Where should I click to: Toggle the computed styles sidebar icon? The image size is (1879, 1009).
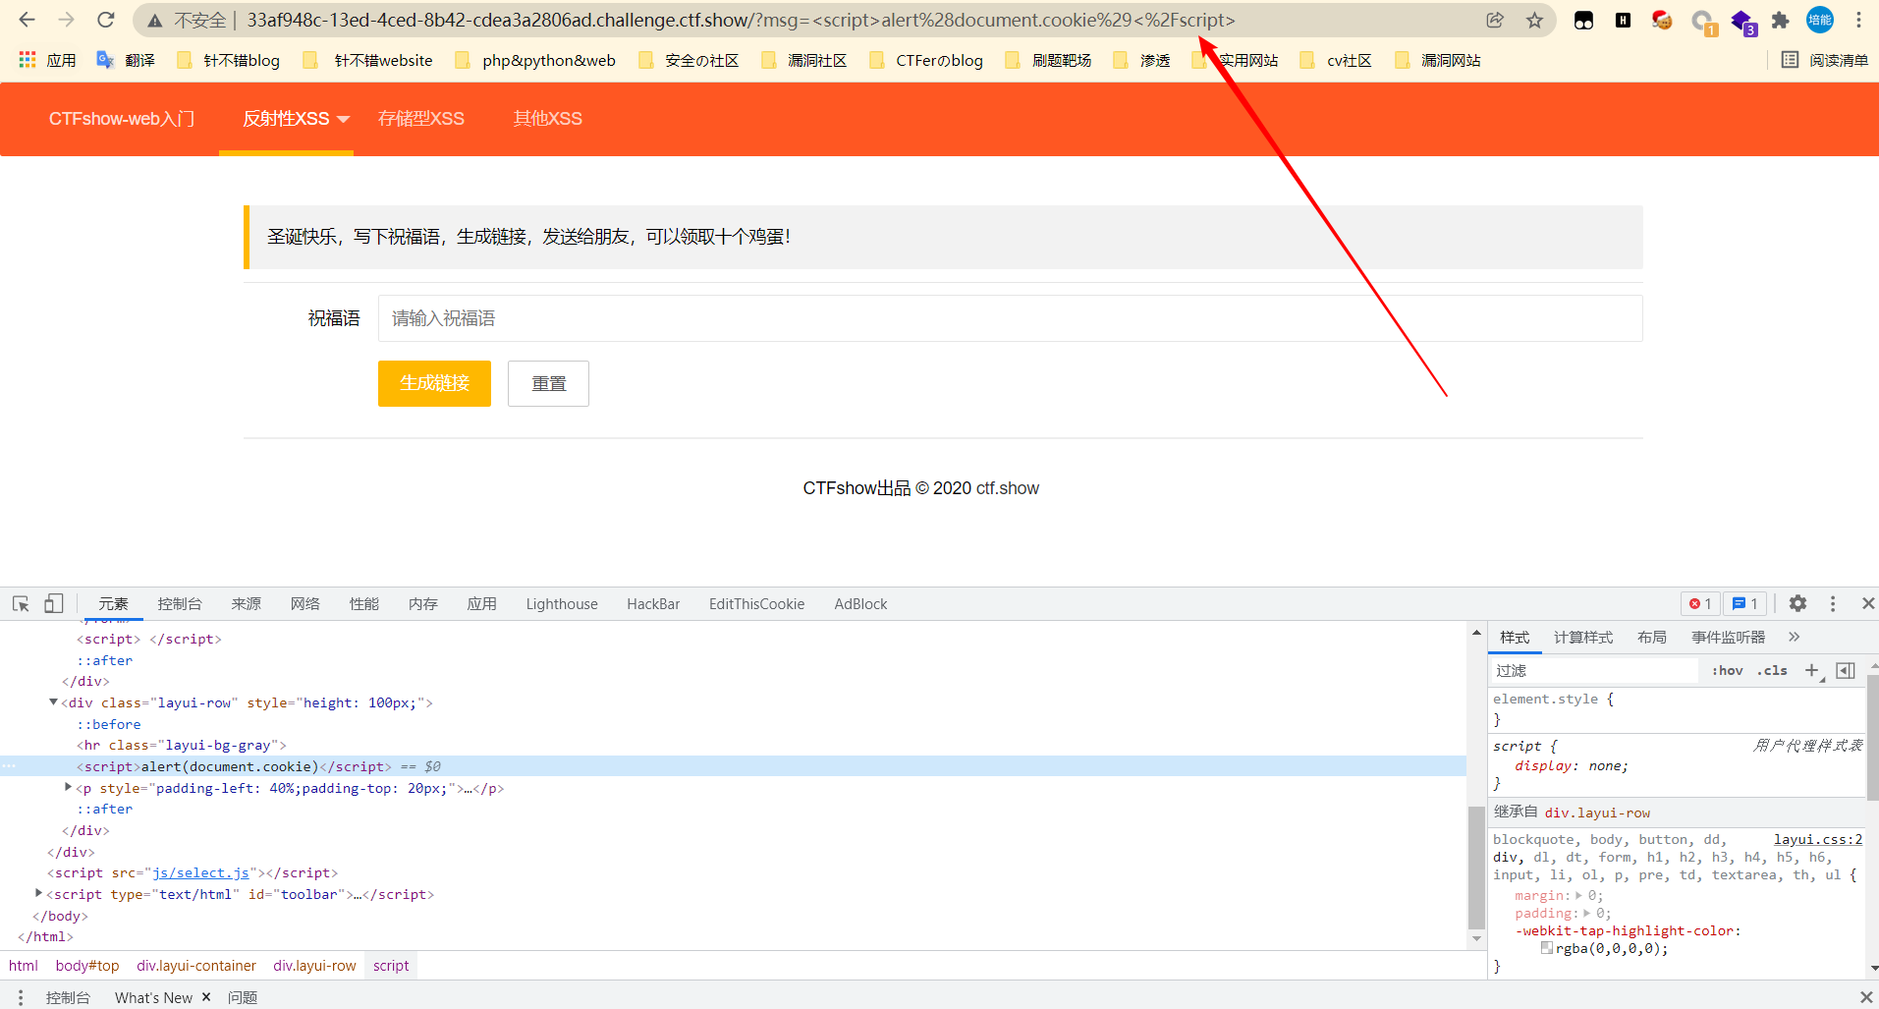coord(1846,670)
